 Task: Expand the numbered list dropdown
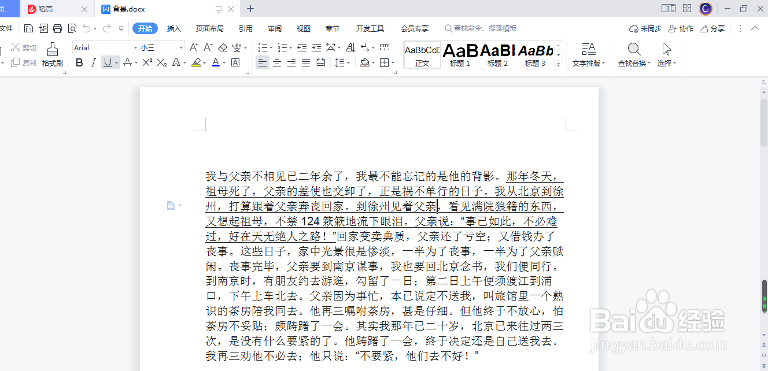pyautogui.click(x=290, y=47)
